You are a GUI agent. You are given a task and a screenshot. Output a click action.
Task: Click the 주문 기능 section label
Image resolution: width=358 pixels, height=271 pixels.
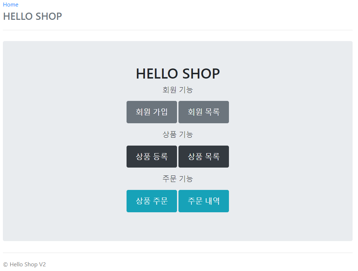click(x=177, y=178)
